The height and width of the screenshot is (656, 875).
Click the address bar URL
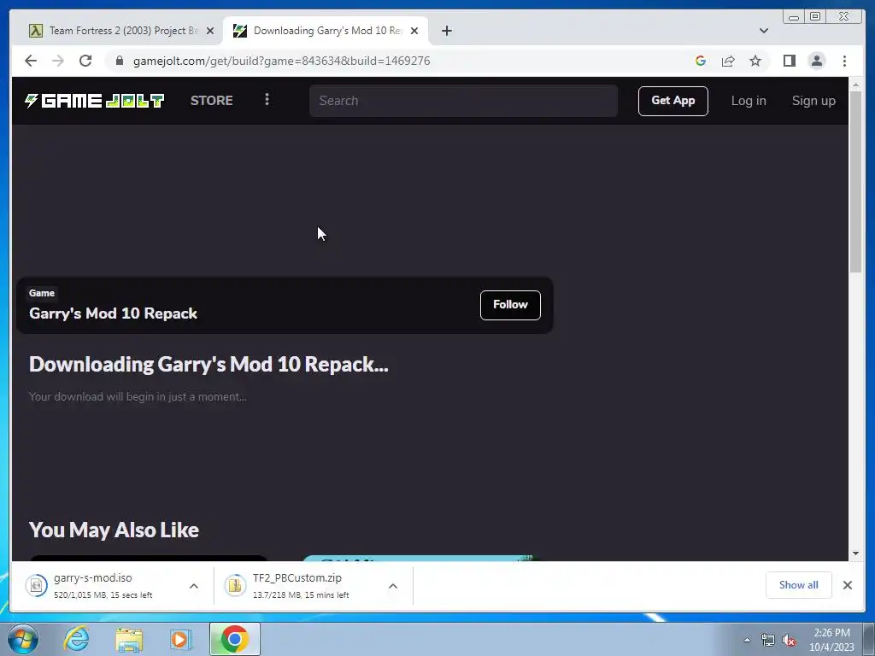click(x=281, y=61)
